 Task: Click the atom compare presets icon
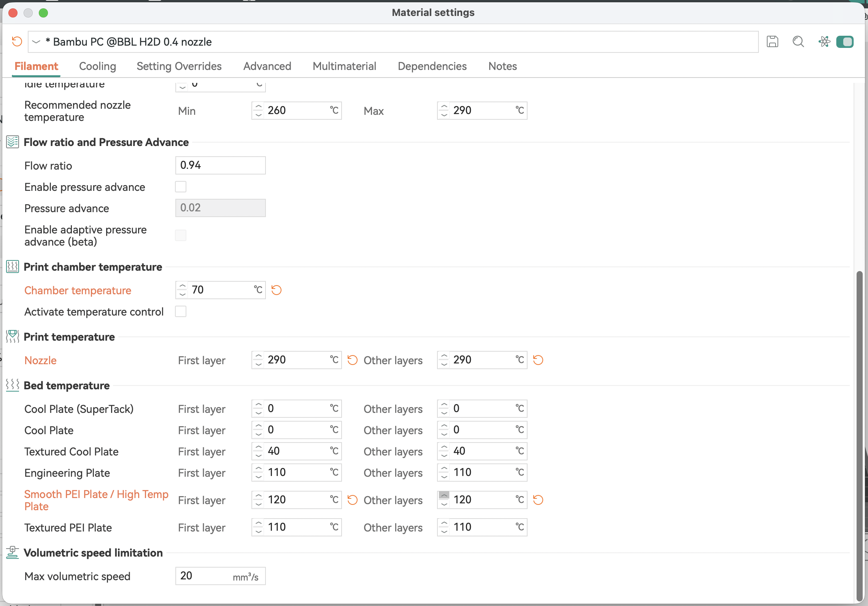(x=824, y=41)
